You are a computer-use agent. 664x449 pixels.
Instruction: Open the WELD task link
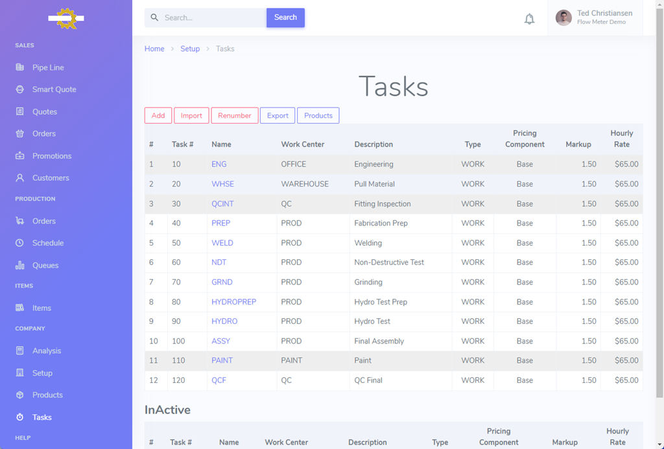[x=222, y=243]
